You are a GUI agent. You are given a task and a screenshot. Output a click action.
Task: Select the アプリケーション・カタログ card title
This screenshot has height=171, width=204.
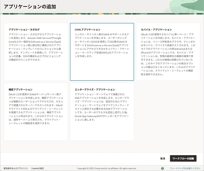23,30
